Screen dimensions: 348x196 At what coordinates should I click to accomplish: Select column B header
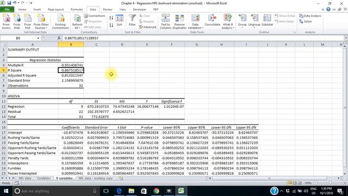pos(71,45)
